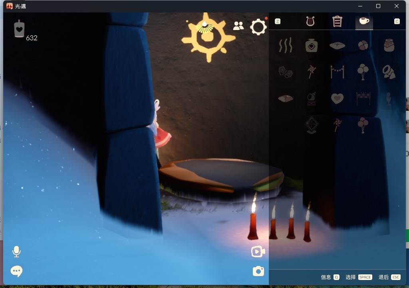Toggle the microphone voice chat
The image size is (409, 288).
click(16, 252)
